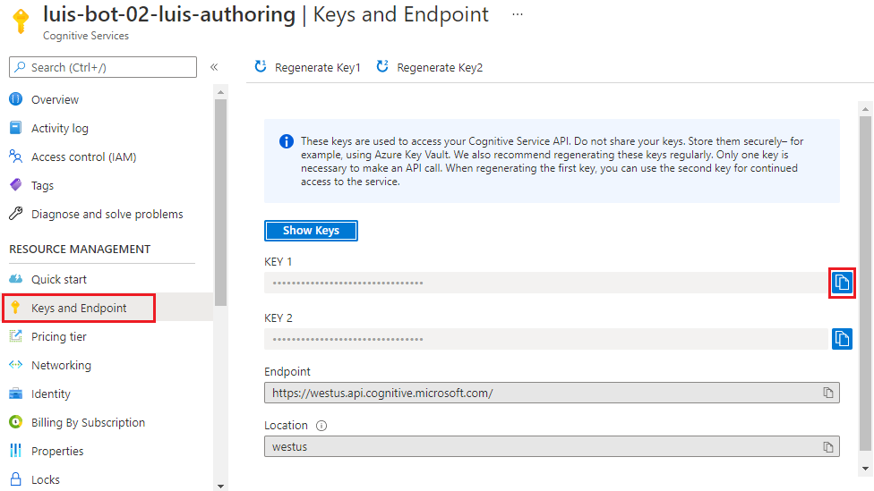Click the Location info icon
Viewport: 874px width, 491px height.
pos(321,426)
